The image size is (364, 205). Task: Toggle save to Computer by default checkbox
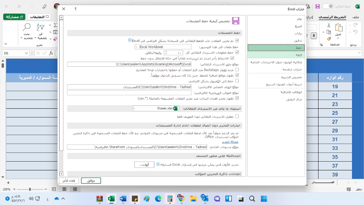coord(237,81)
